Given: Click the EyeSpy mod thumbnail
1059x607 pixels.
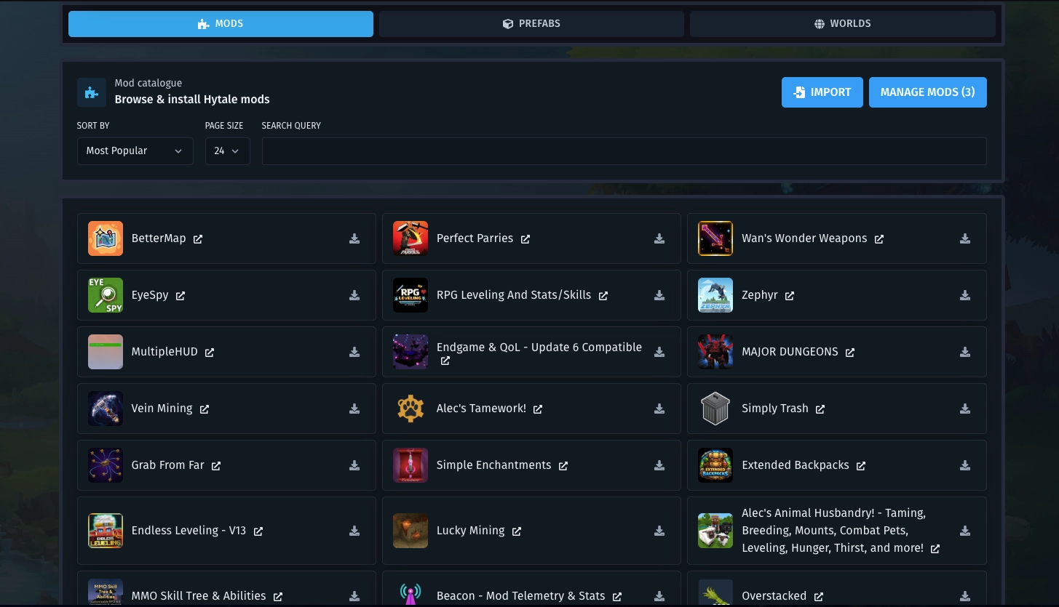Looking at the screenshot, I should pyautogui.click(x=106, y=295).
